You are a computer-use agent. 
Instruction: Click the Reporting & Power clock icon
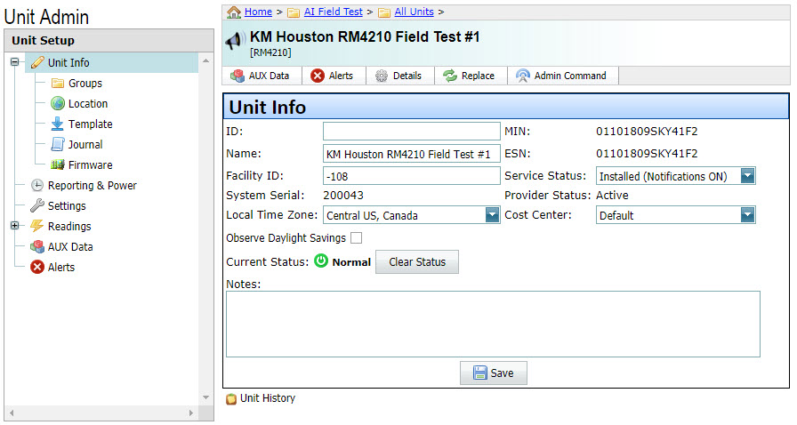pos(37,185)
